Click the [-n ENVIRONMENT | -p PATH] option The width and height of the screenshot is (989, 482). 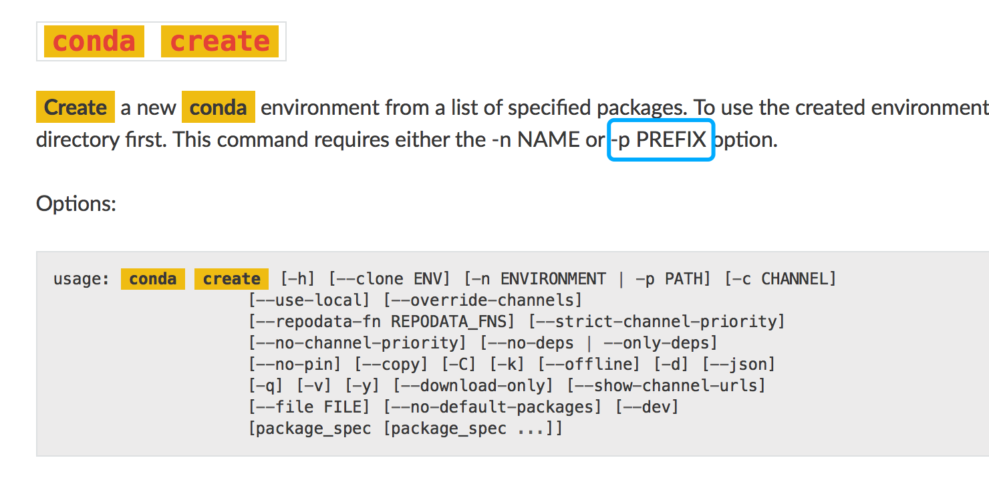588,278
